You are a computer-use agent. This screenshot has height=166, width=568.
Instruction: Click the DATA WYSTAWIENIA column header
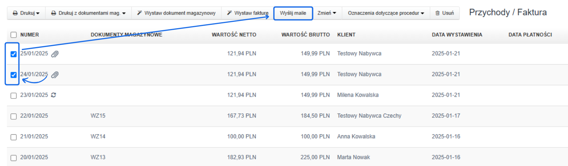[457, 35]
